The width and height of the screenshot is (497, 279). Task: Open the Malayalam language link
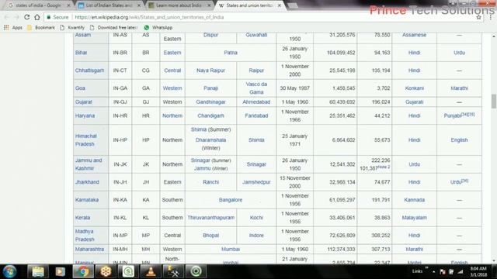[x=414, y=218]
